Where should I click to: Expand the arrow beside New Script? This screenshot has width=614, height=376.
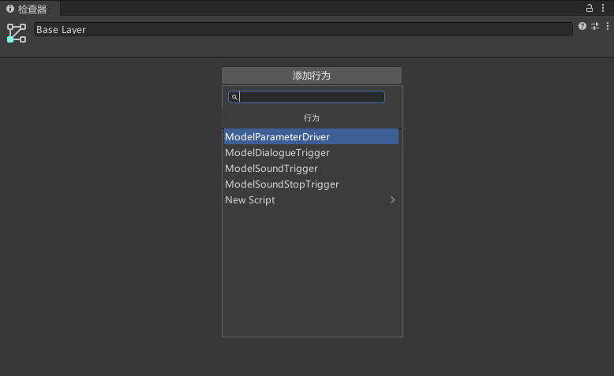coord(392,200)
